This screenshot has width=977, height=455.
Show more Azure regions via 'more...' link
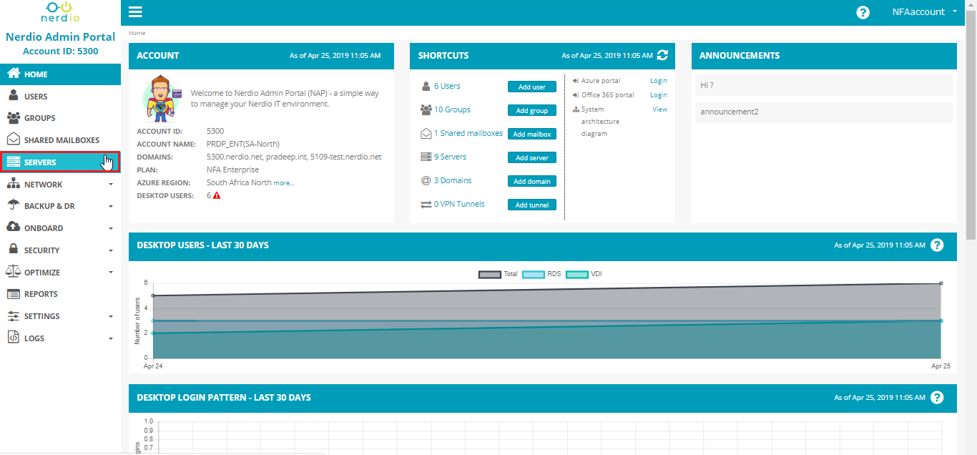[x=284, y=183]
